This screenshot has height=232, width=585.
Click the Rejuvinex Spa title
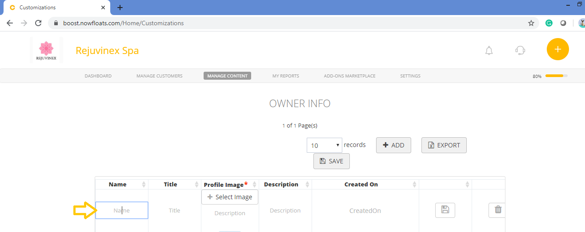pos(107,50)
